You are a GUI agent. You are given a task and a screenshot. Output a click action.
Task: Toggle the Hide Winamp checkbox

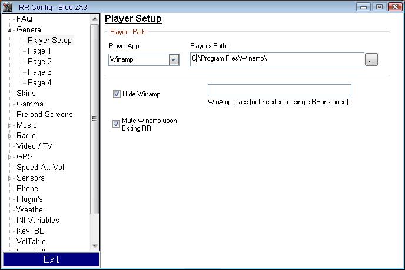tap(117, 94)
